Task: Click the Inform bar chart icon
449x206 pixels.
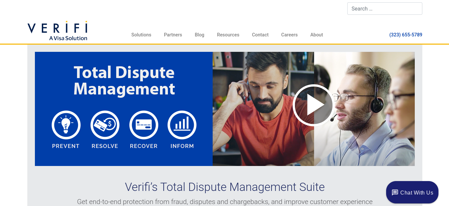Action: pyautogui.click(x=182, y=125)
